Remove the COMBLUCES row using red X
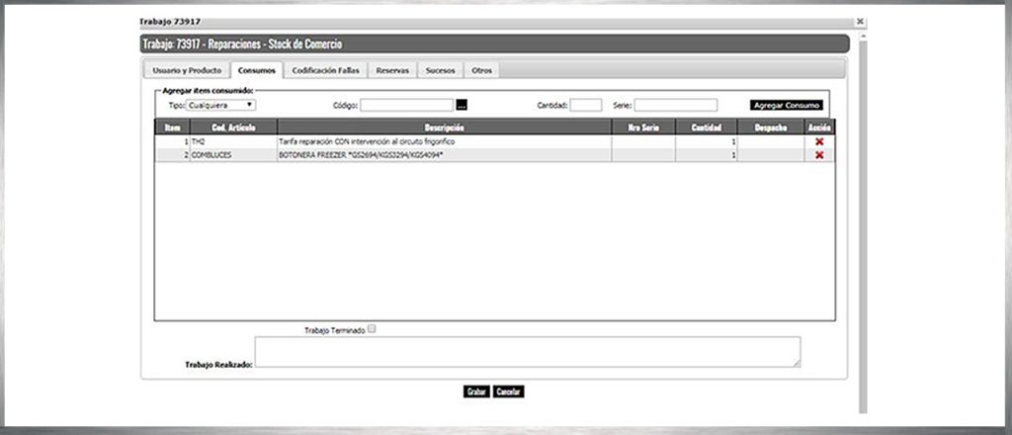1012x435 pixels. tap(819, 155)
